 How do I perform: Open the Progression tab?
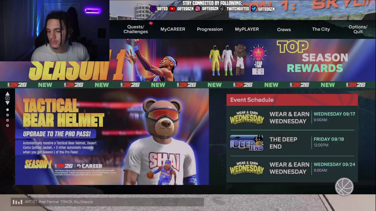210,29
